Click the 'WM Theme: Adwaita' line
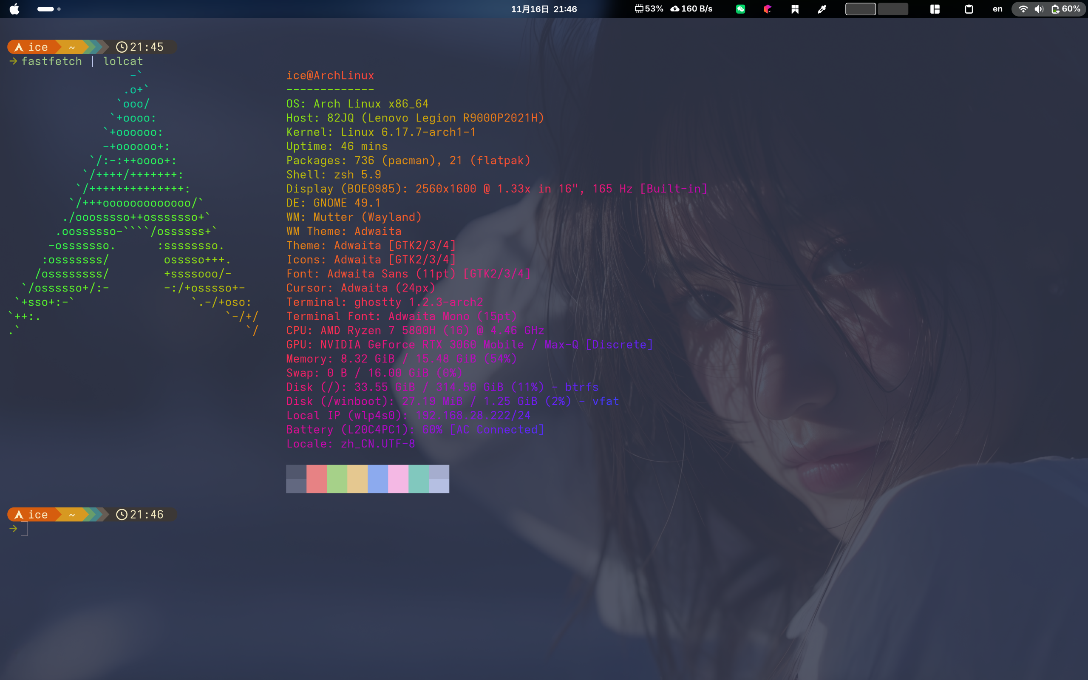 [x=344, y=231]
